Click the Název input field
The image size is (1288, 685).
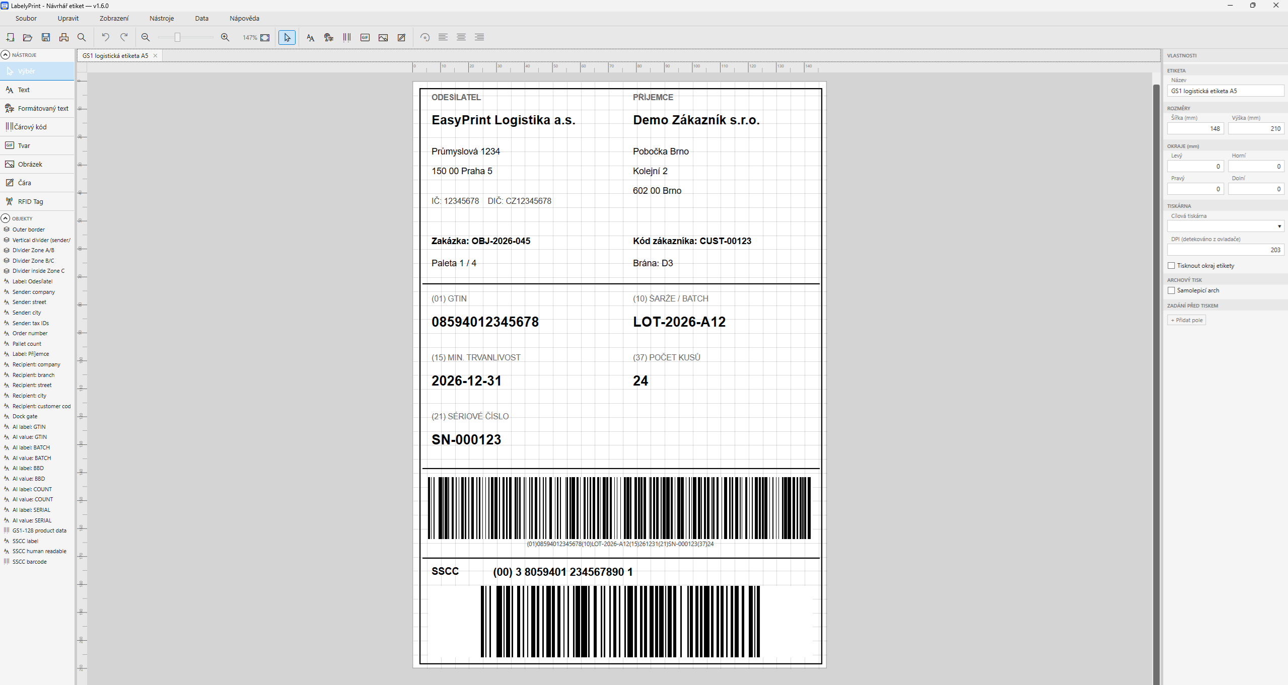[1226, 91]
